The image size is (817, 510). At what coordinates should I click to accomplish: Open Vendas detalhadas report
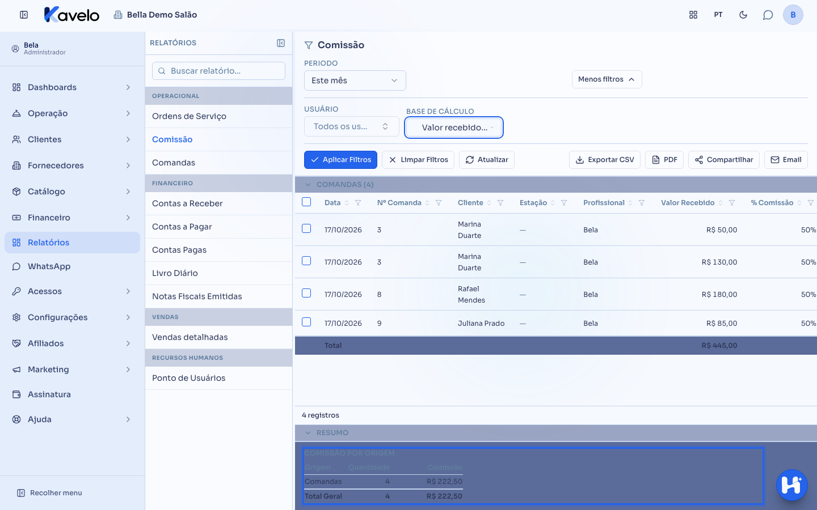[219, 337]
